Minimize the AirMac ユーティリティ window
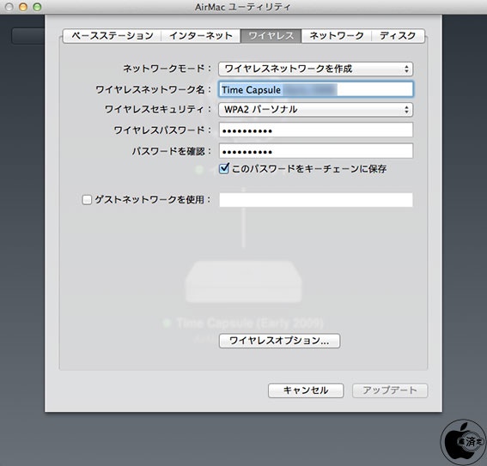Image resolution: width=487 pixels, height=466 pixels. (23, 7)
